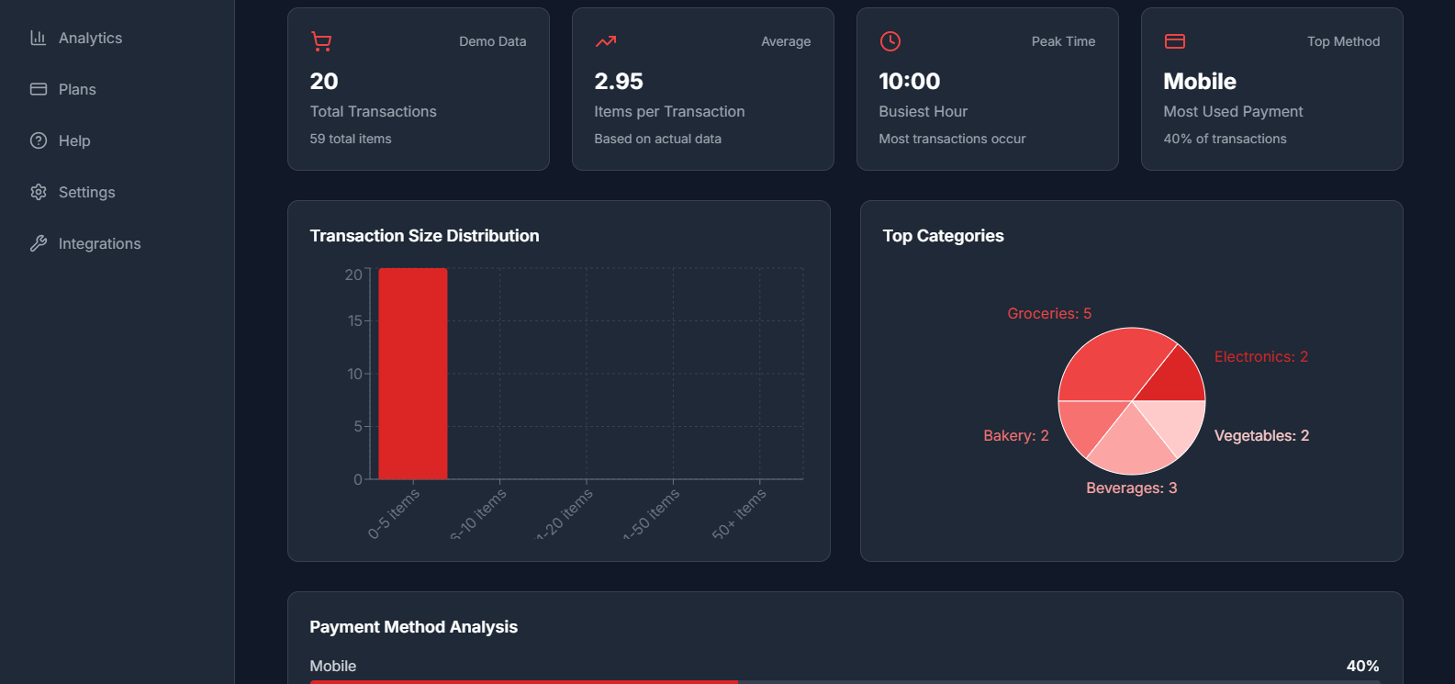Click the '2.95' average value
Image resolution: width=1455 pixels, height=684 pixels.
pos(619,82)
